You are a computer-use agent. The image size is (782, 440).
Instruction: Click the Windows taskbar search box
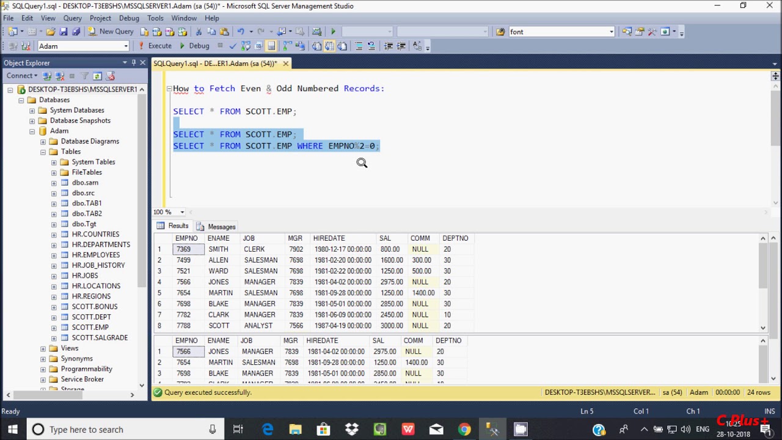tap(125, 430)
